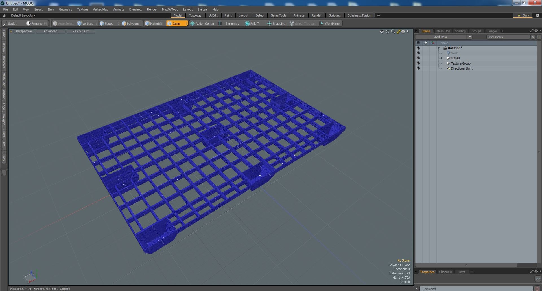
Task: Toggle visibility of Directional Light
Action: [x=418, y=68]
